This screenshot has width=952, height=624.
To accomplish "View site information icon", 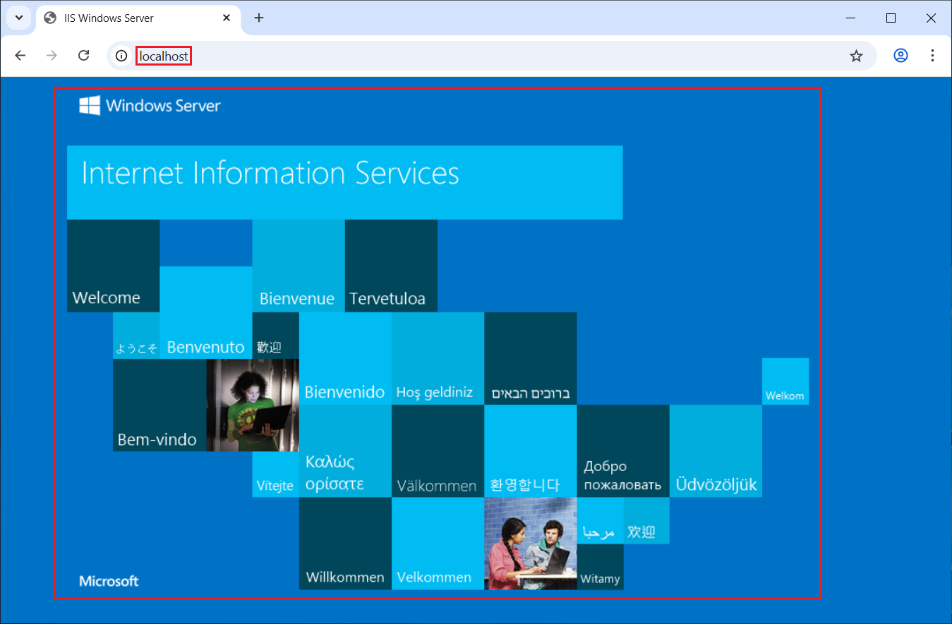I will click(x=121, y=56).
